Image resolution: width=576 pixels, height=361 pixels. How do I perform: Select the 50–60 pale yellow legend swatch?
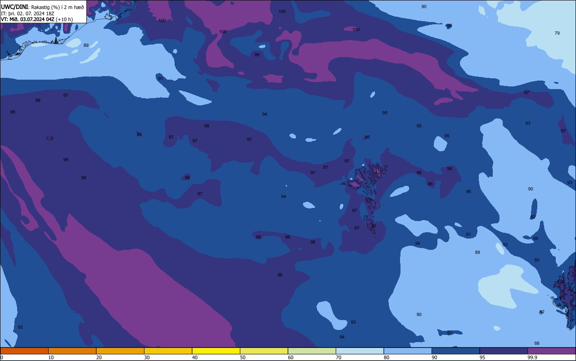(x=264, y=351)
